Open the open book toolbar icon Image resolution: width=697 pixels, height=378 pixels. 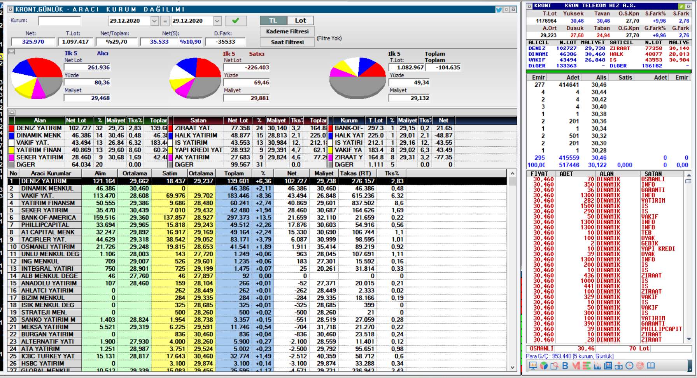pyautogui.click(x=651, y=366)
